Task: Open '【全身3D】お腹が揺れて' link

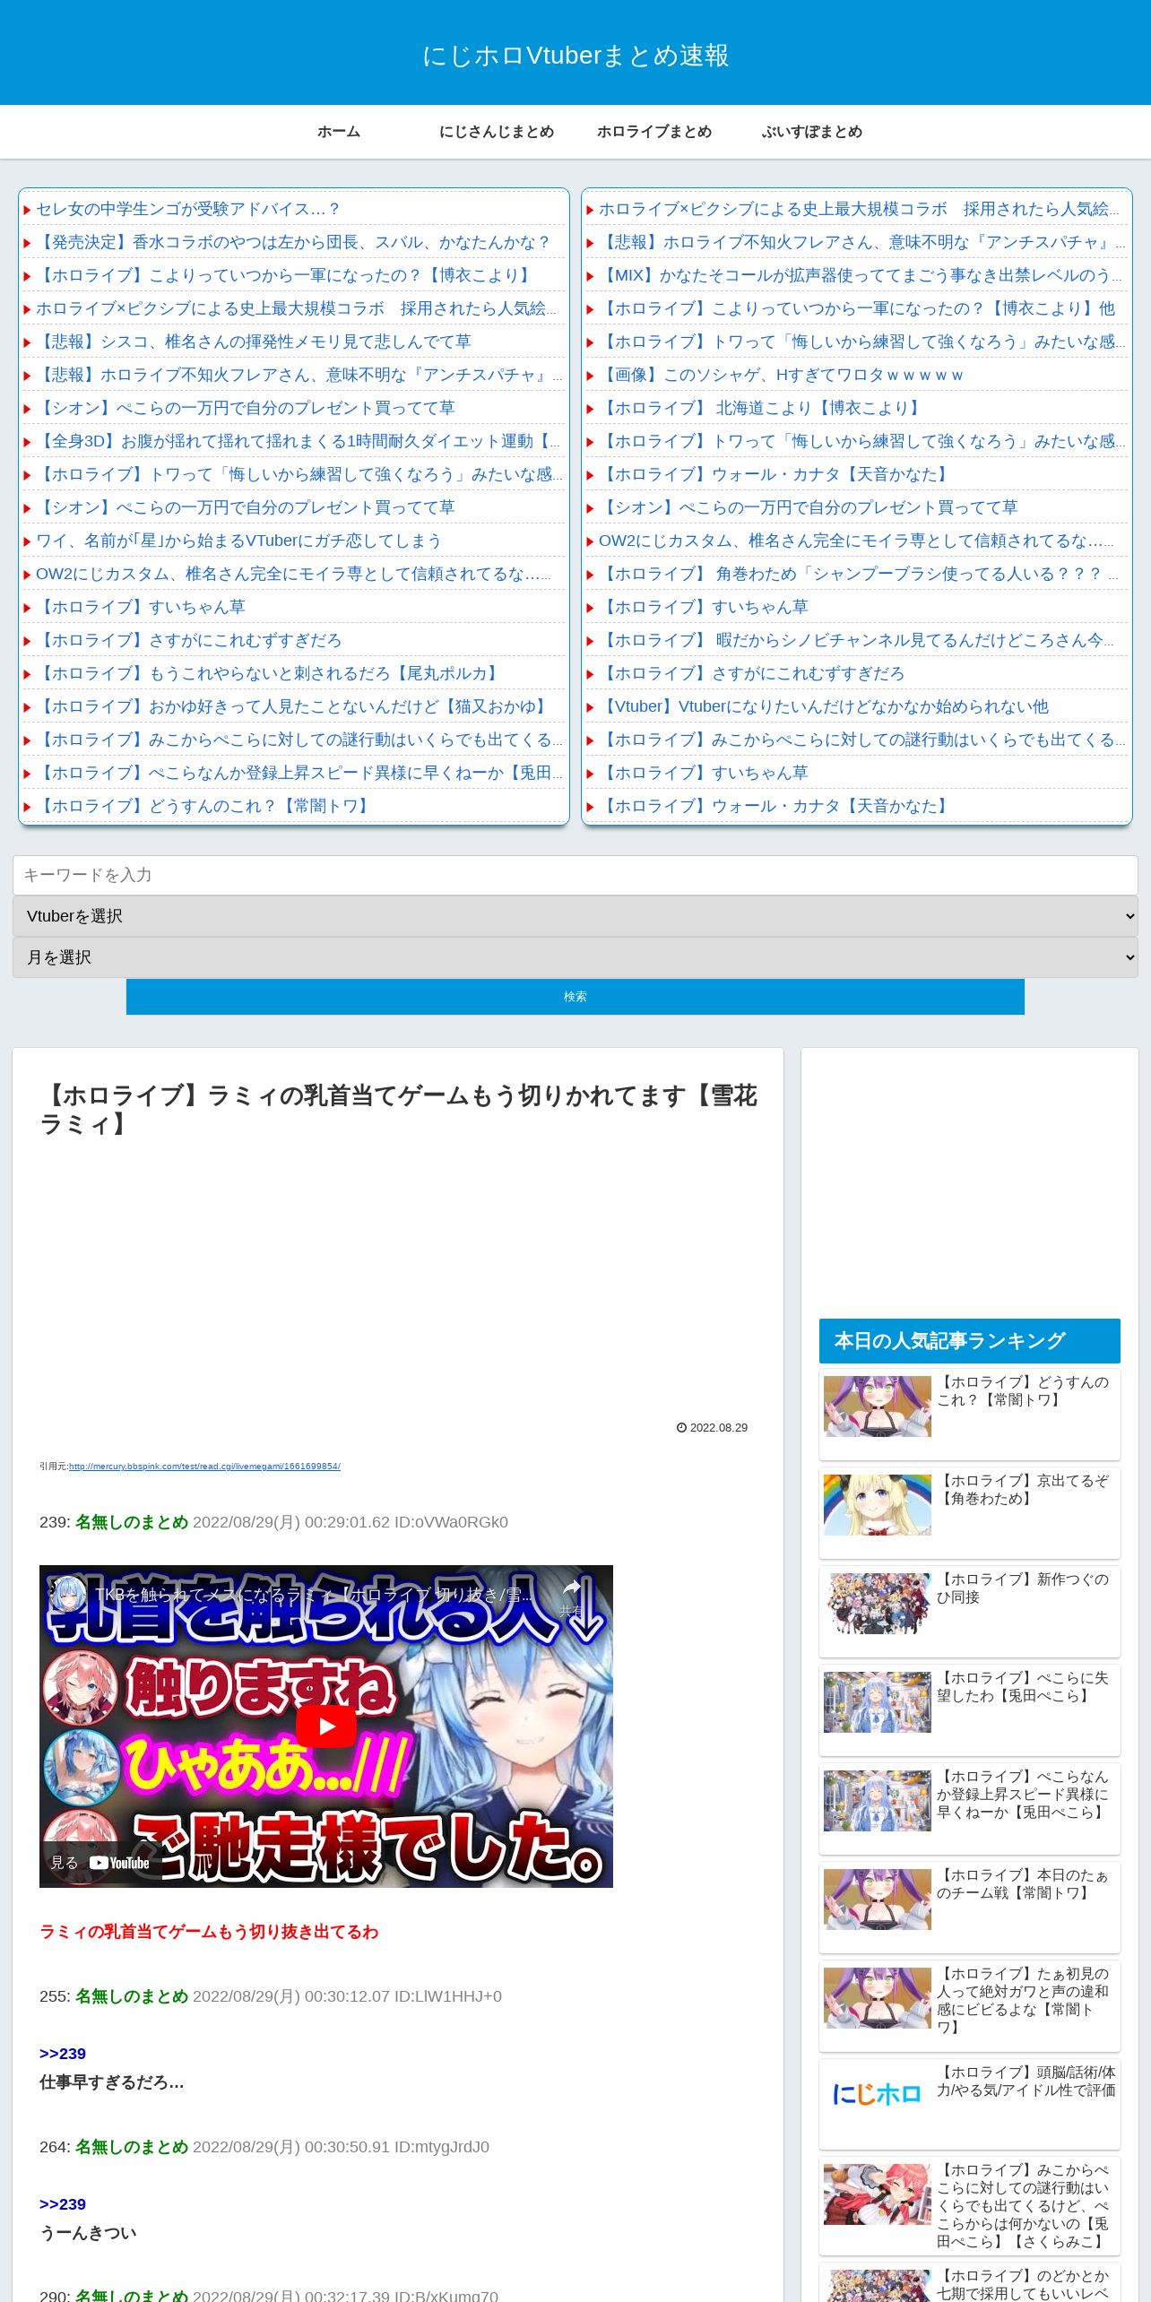Action: click(x=298, y=441)
